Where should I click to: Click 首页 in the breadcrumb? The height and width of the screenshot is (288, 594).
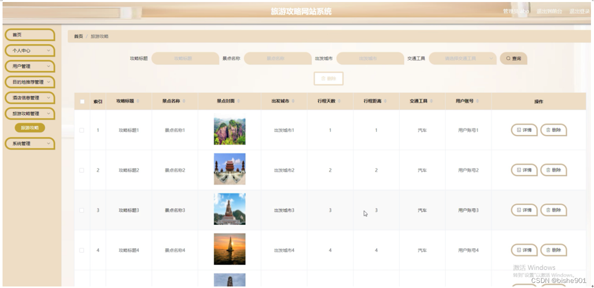point(78,36)
